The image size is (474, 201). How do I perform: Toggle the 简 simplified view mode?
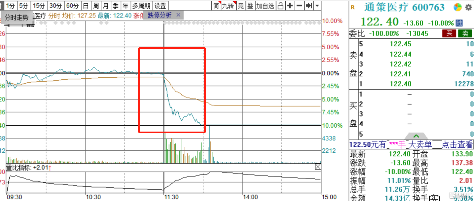point(216,6)
